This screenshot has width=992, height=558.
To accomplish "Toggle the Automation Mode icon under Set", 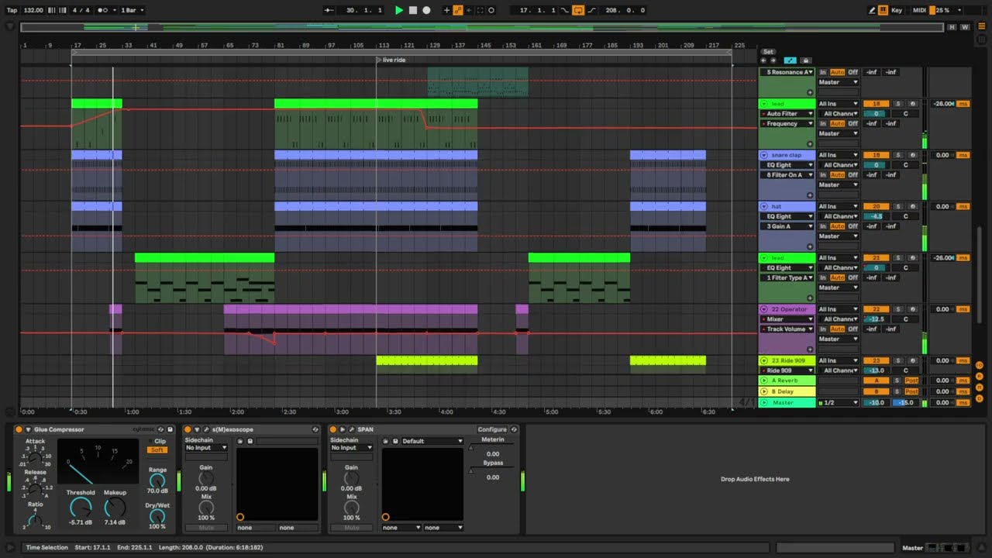I will 790,60.
